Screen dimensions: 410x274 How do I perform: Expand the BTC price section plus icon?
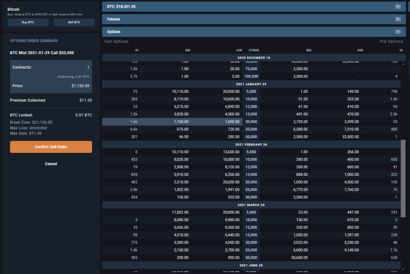tap(398, 7)
